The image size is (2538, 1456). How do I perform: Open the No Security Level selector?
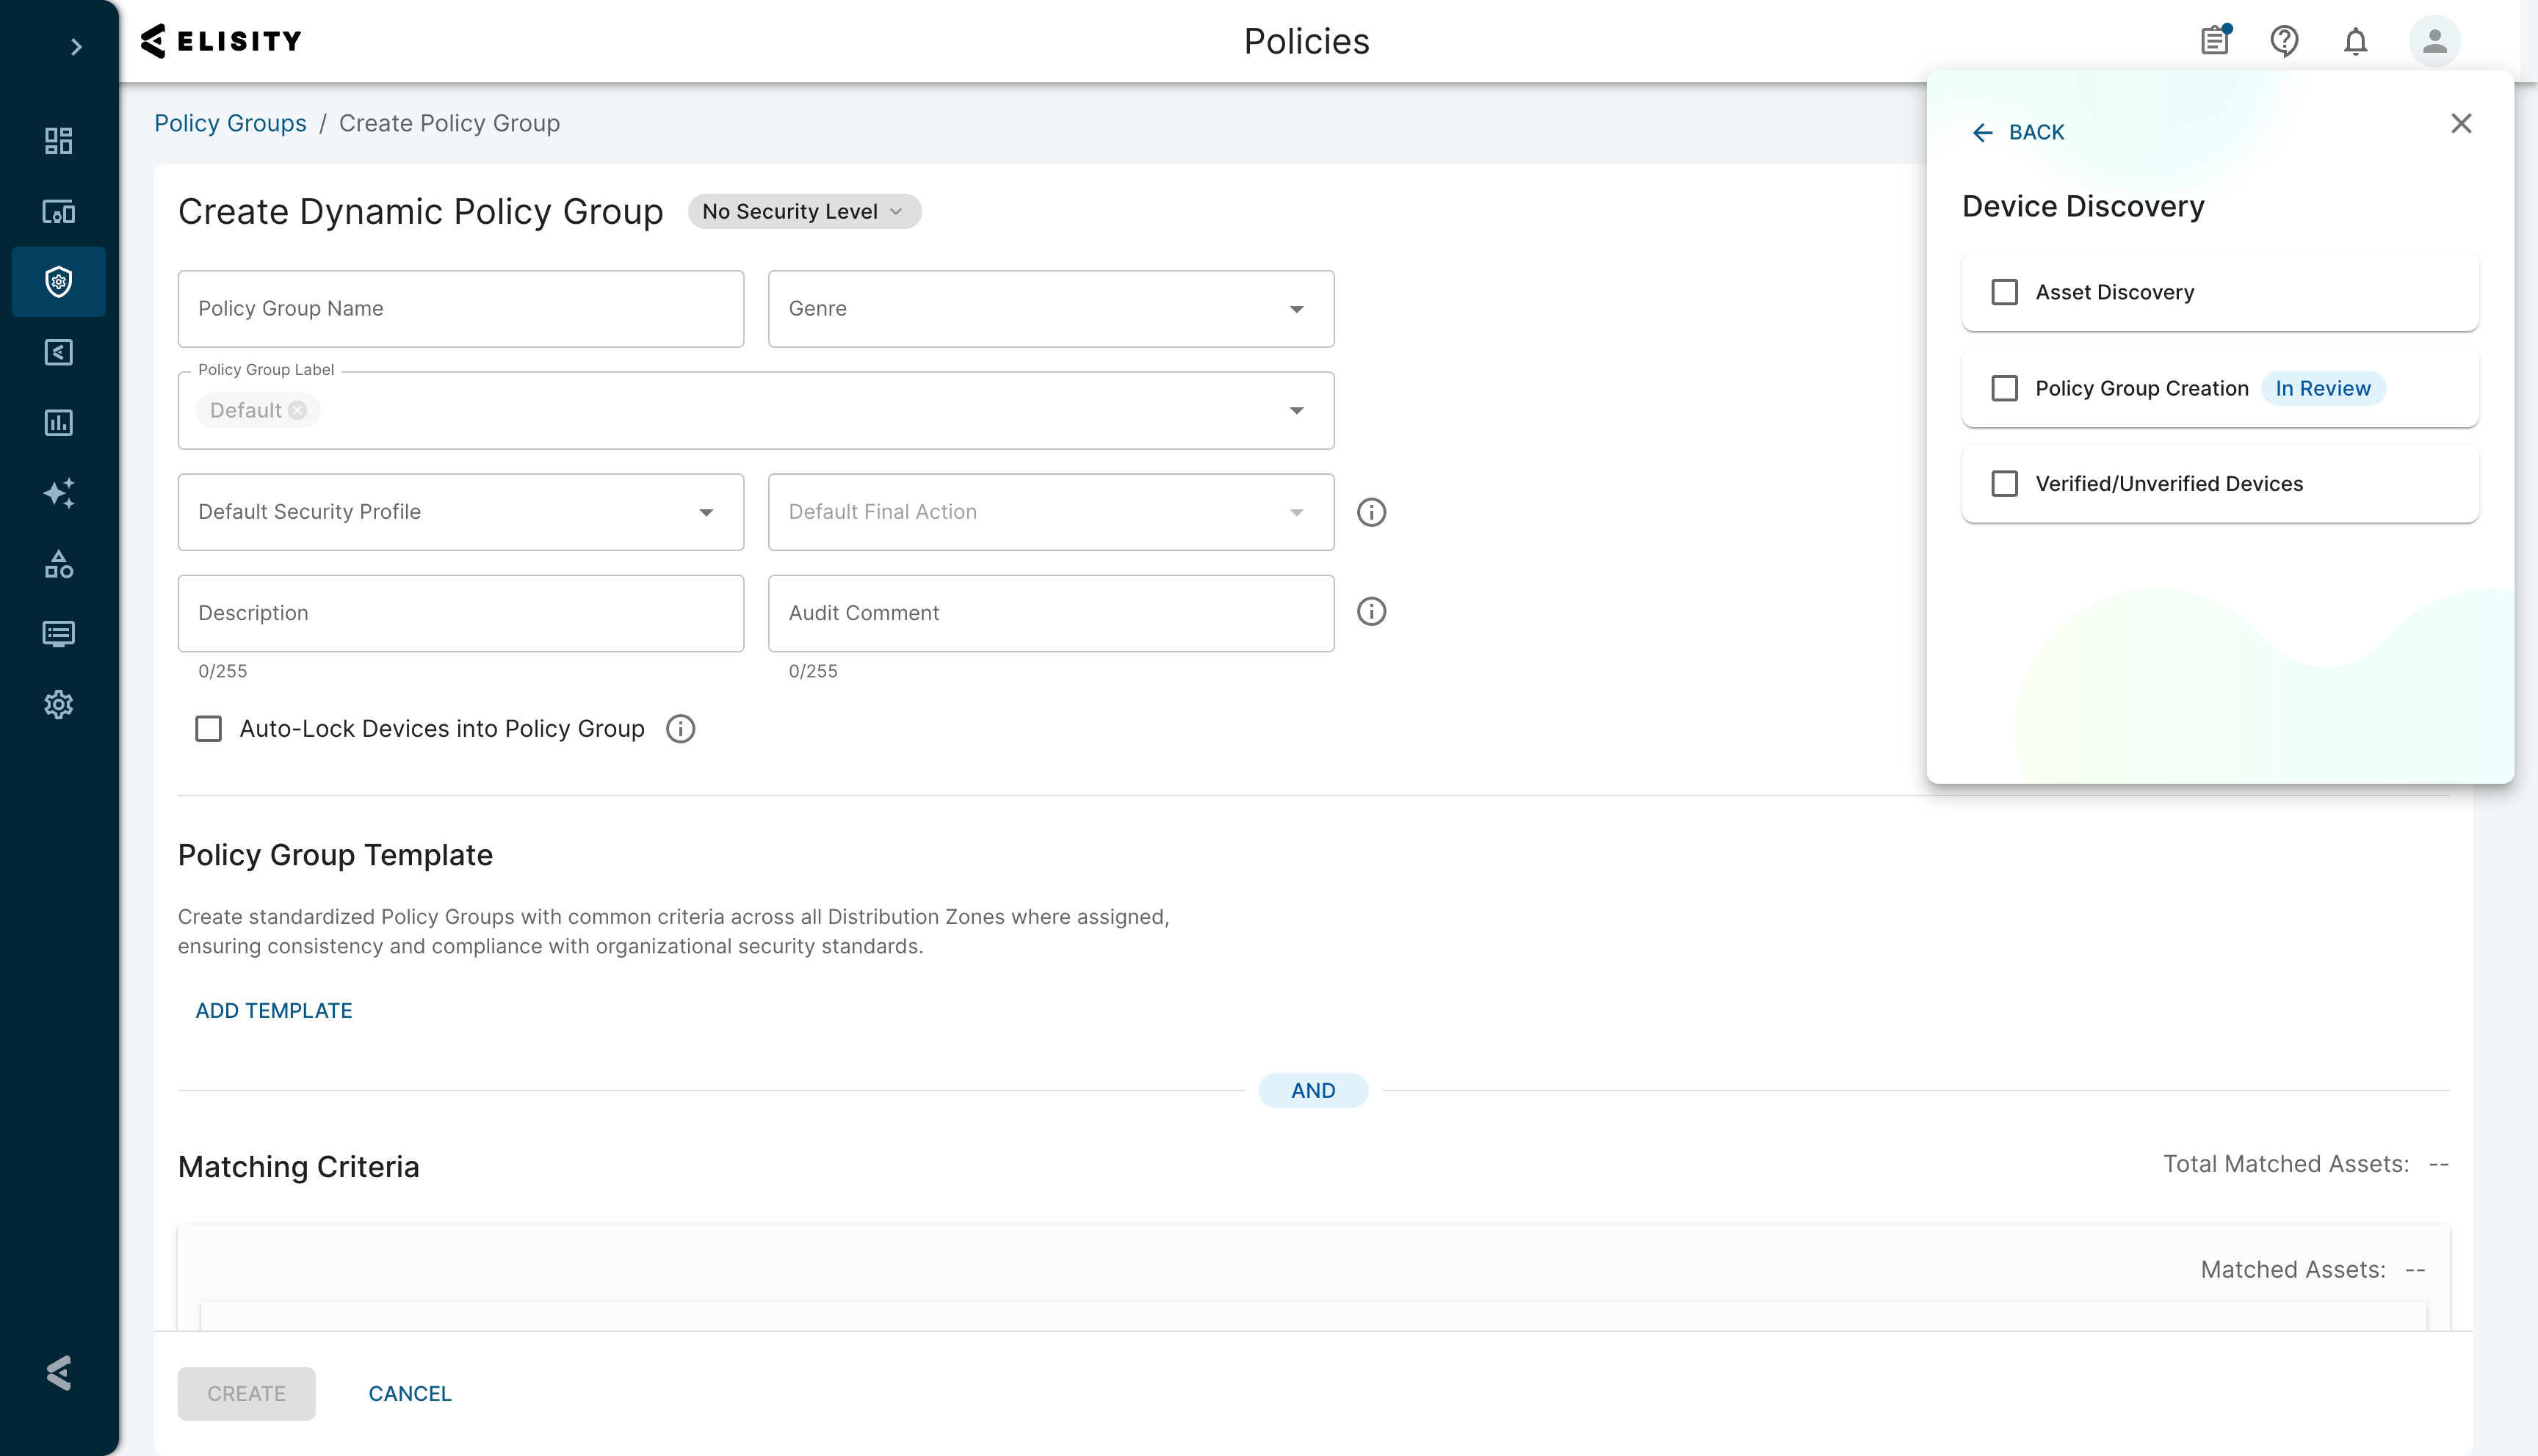tap(803, 212)
